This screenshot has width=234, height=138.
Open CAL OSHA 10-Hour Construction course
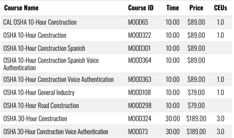[40, 22]
